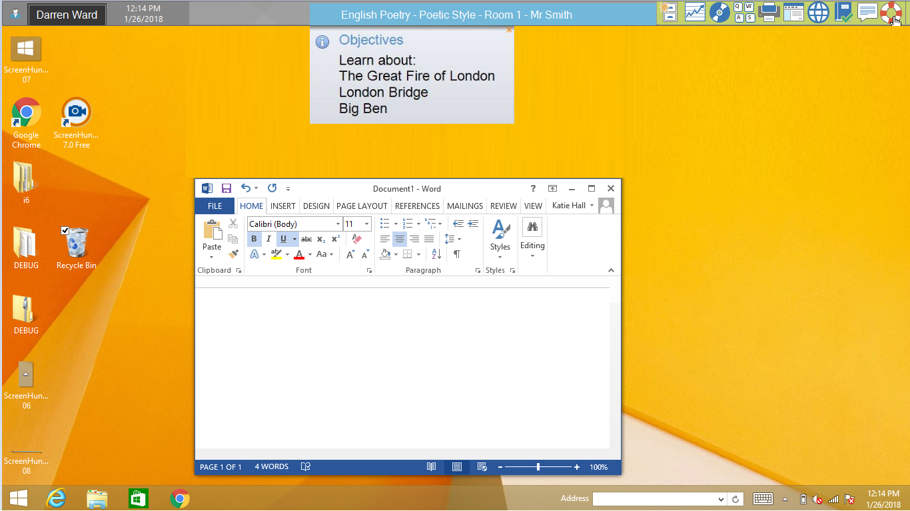Toggle Bold formatting off
The height and width of the screenshot is (511, 910).
[x=254, y=239]
